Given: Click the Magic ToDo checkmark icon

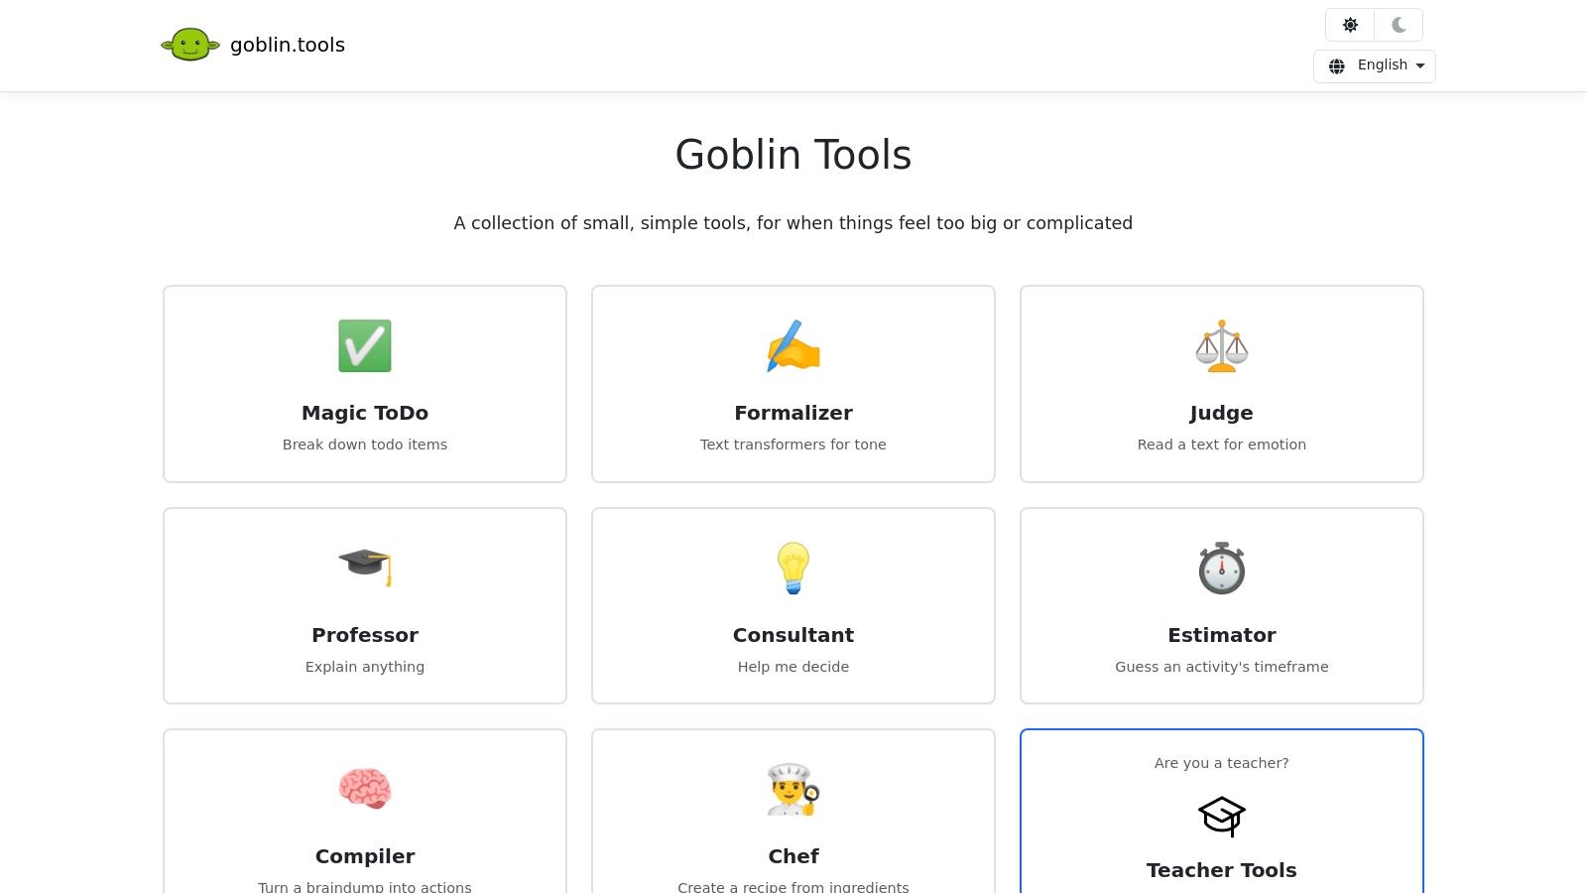Looking at the screenshot, I should [x=365, y=346].
